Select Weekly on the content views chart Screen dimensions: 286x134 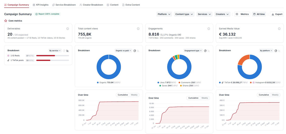click(x=134, y=95)
